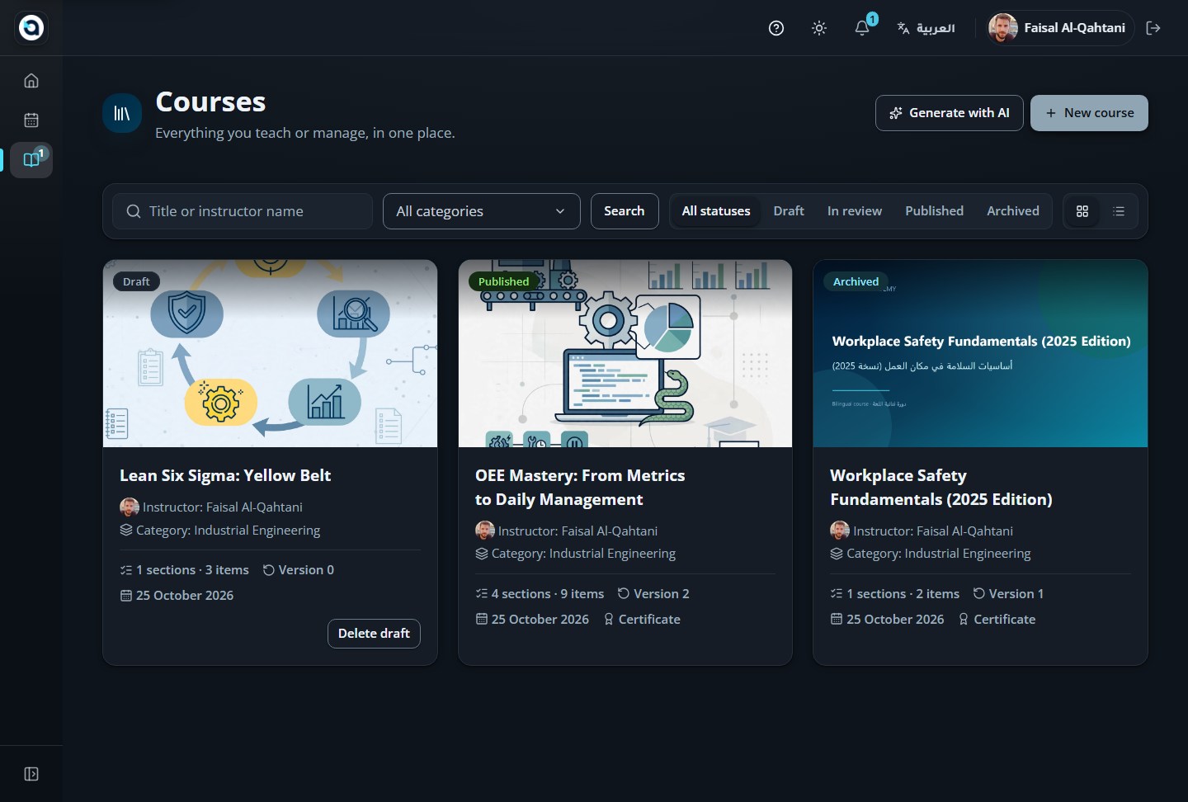The height and width of the screenshot is (802, 1188).
Task: Open Lean Six Sigma course thumbnail
Action: pos(270,353)
